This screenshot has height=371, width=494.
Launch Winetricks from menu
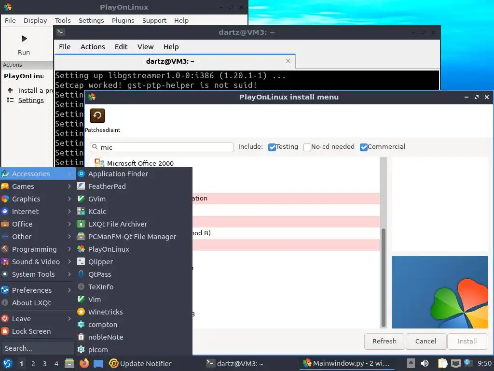[x=134, y=312]
